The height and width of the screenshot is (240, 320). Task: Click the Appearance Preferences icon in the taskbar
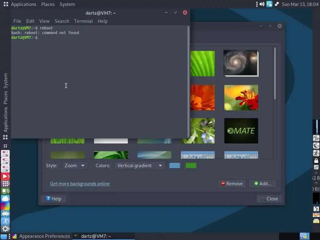pos(14,236)
